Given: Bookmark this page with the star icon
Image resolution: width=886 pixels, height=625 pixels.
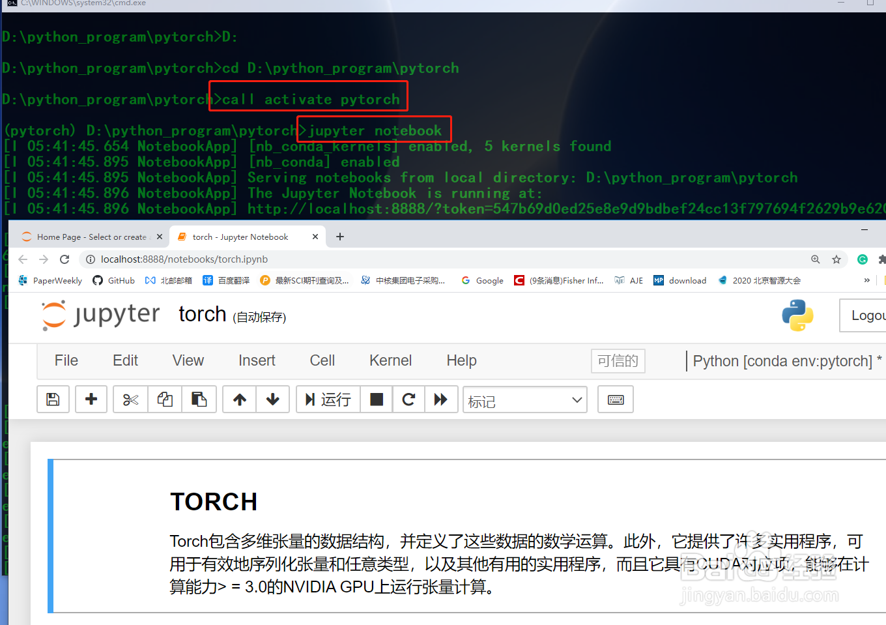Looking at the screenshot, I should tap(836, 259).
